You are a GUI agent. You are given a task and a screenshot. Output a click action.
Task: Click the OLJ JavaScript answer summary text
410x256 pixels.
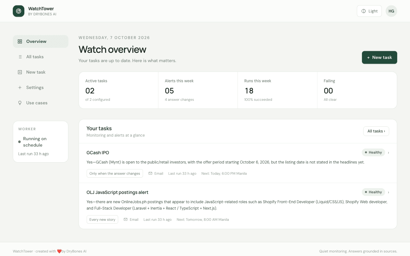tap(237, 205)
